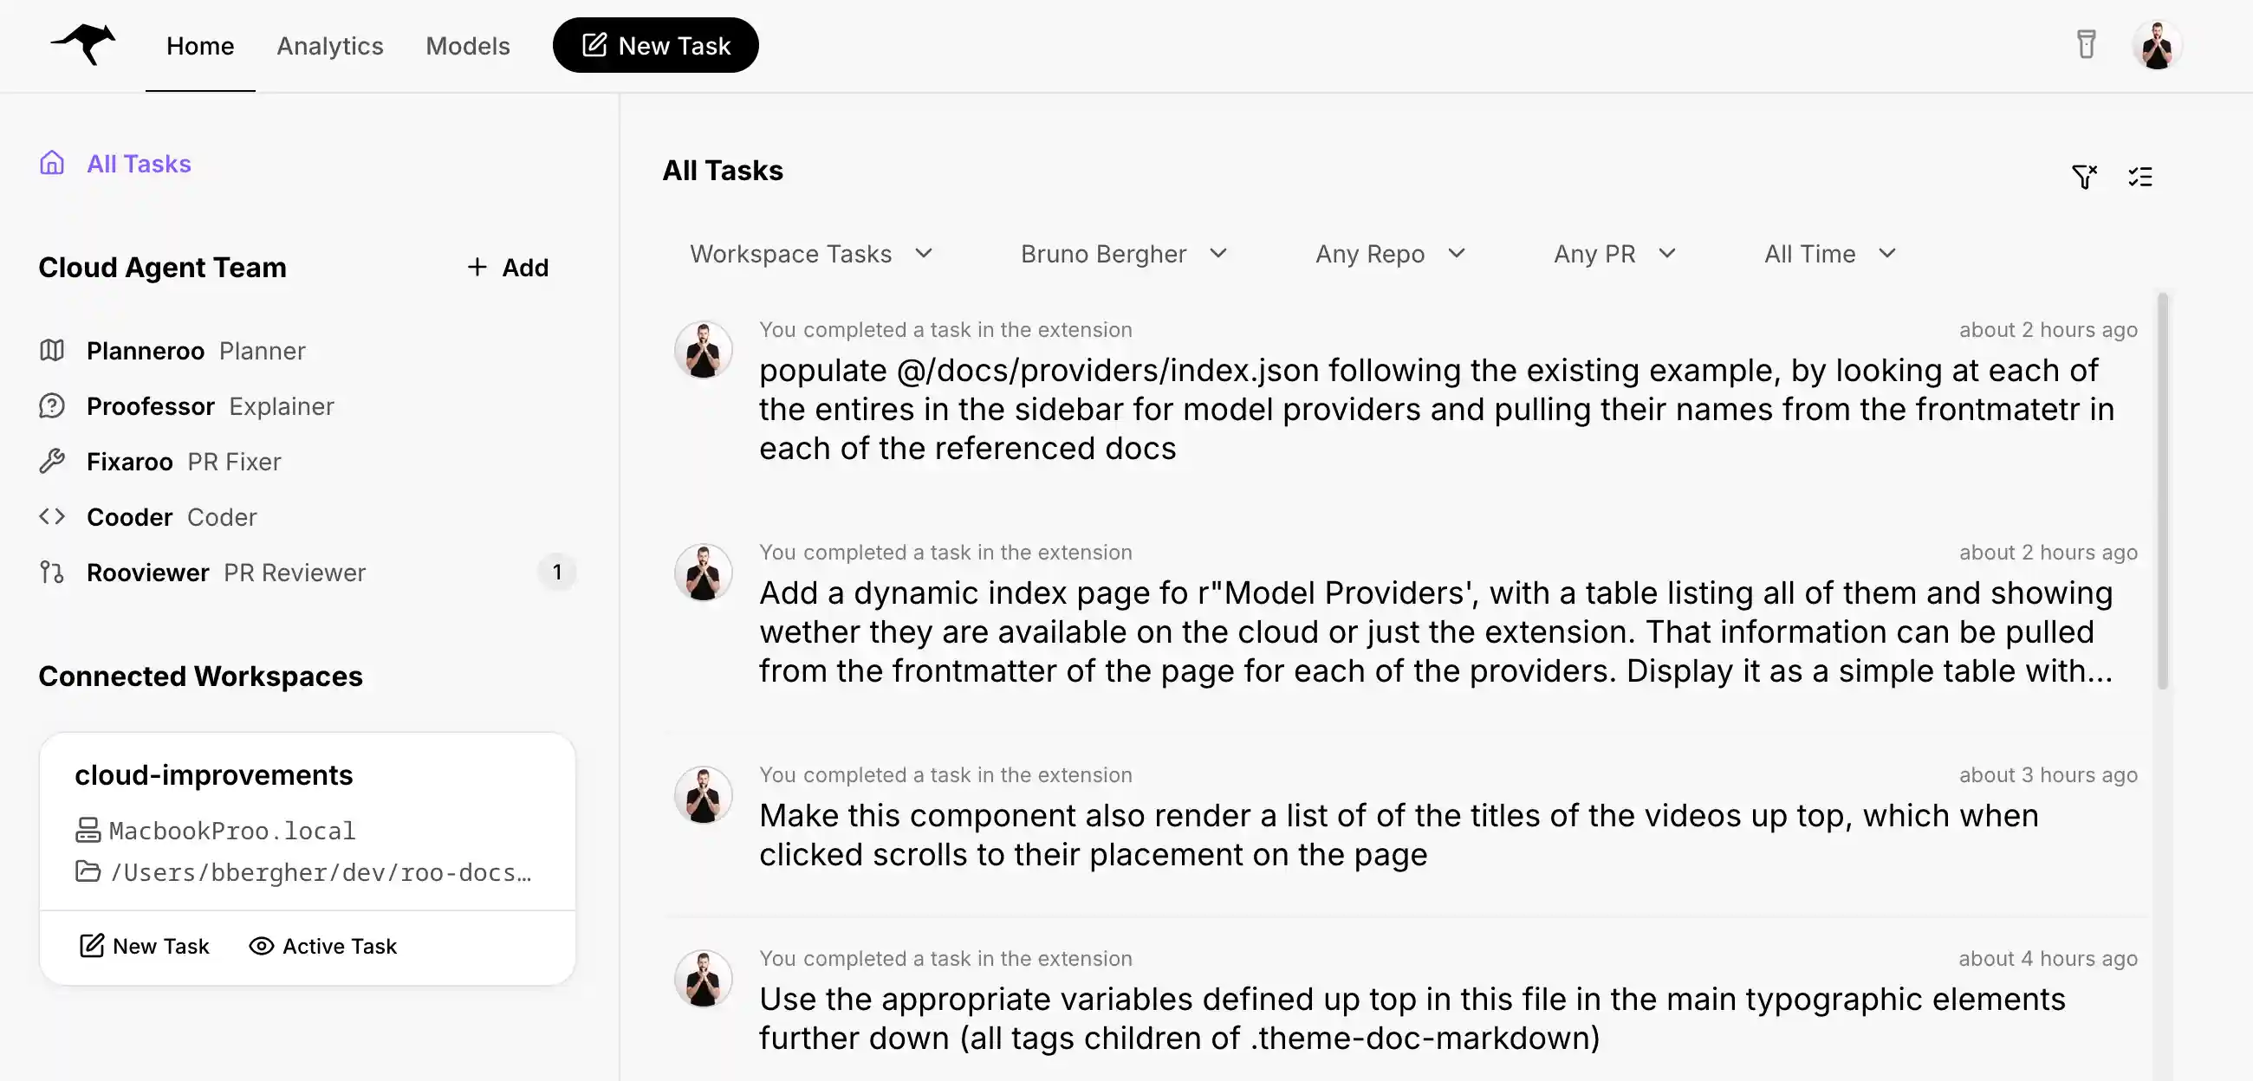Open the Fixaroo PR Fixer agent
2253x1081 pixels.
coord(129,461)
